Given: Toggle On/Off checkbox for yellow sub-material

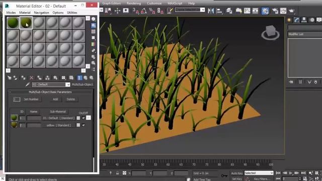Looking at the screenshot, I should click(84, 125).
